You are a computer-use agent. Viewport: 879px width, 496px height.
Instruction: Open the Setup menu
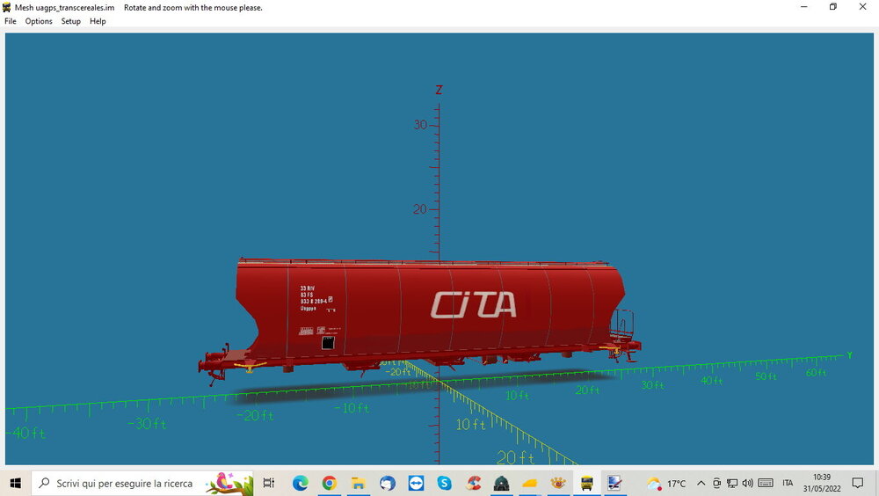pos(70,21)
